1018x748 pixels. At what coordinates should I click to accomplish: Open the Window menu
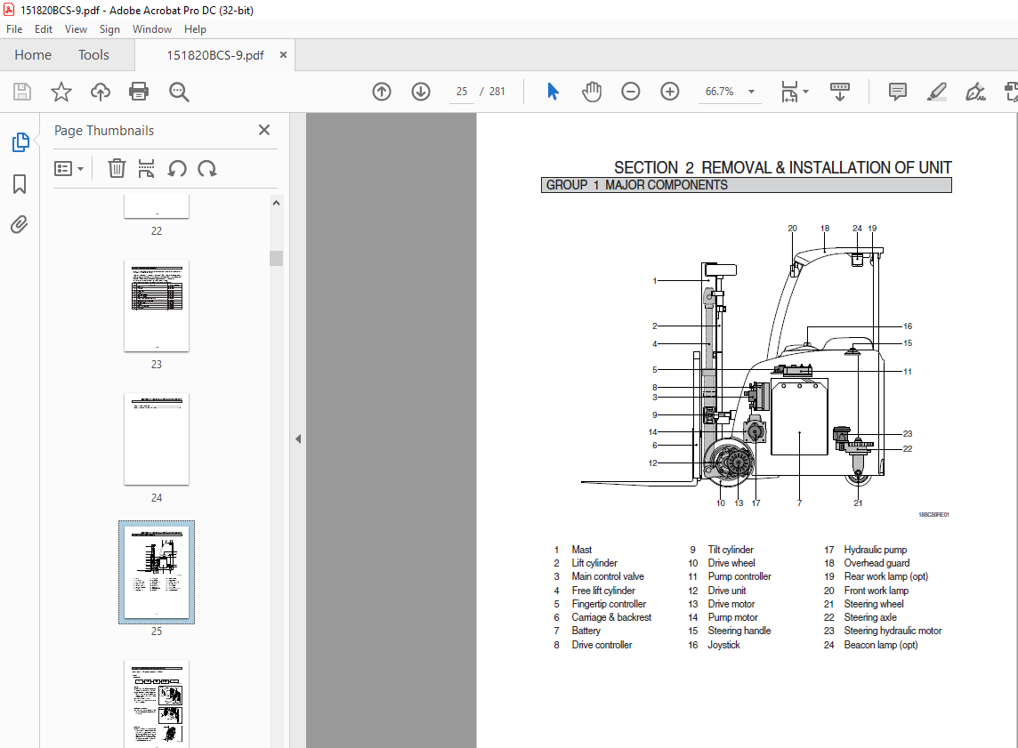[x=152, y=29]
